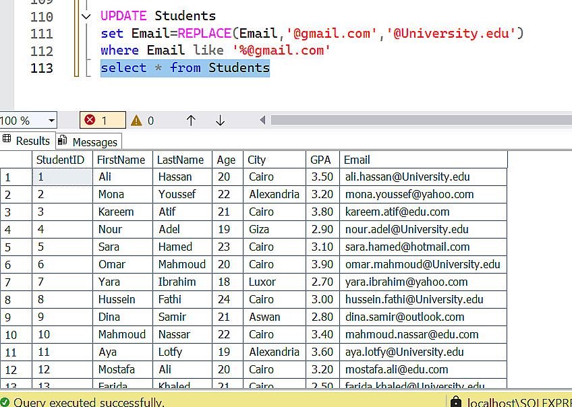Click the horizontal scrollbar left arrow

[262, 120]
